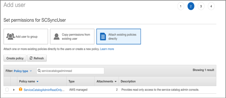Sort by the Attachments column
The height and width of the screenshot is (98, 226).
[x=106, y=81]
